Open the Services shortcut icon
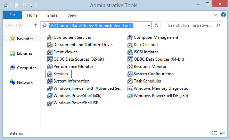This screenshot has width=230, height=140. [50, 74]
